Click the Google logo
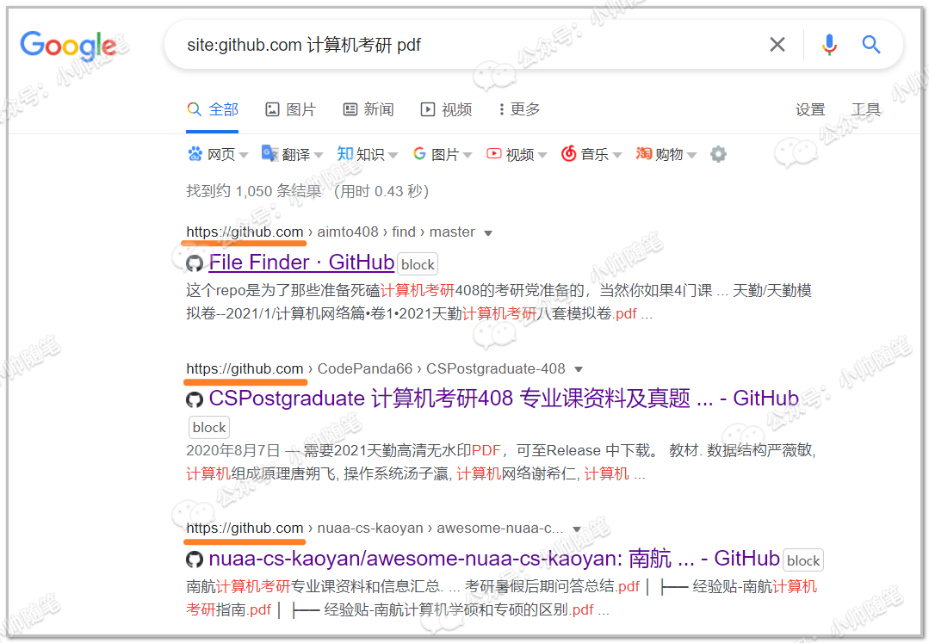Viewport: 929px width, 643px height. pyautogui.click(x=69, y=46)
